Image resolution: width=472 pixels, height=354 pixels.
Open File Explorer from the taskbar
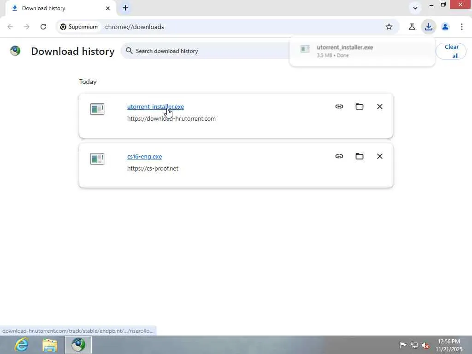click(50, 345)
